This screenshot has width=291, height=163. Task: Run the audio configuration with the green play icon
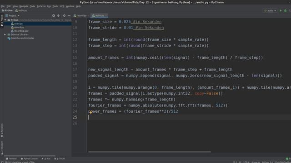pos(281,10)
